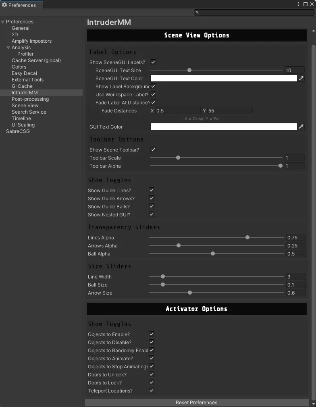Click the Line Width slider handle

point(163,276)
